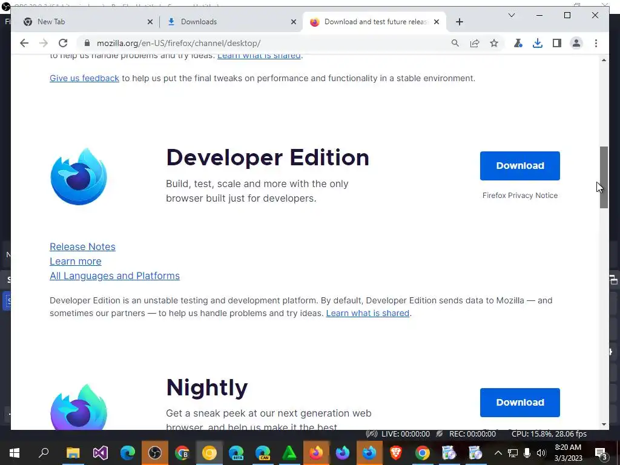620x465 pixels.
Task: Open the volume speaker tray icon
Action: tap(541, 453)
